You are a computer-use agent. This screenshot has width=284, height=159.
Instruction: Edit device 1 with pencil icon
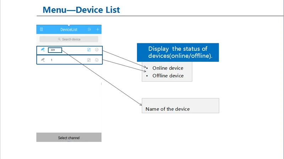89,60
